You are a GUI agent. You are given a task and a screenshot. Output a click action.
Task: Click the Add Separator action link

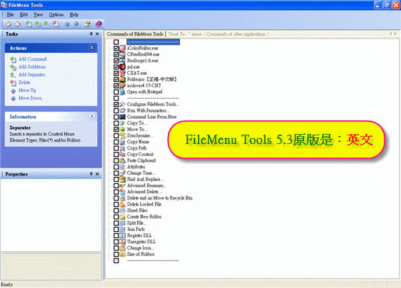point(33,75)
